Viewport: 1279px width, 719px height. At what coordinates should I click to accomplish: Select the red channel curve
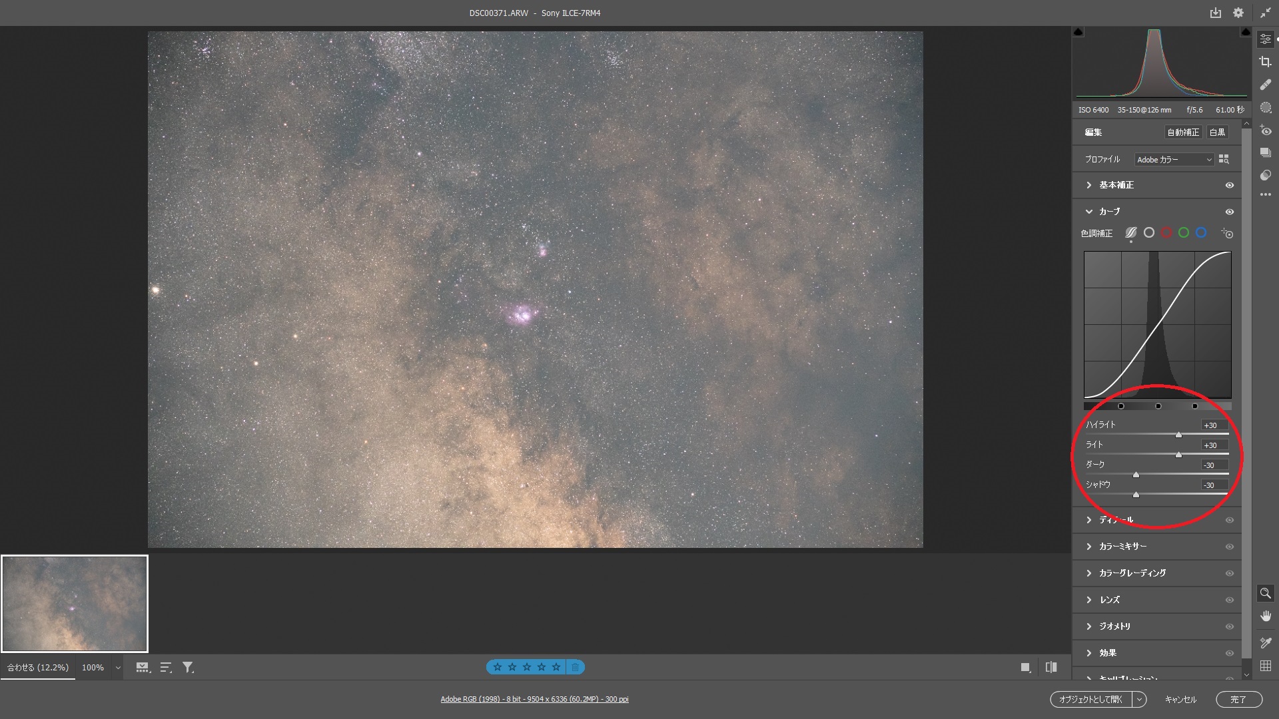(x=1166, y=232)
